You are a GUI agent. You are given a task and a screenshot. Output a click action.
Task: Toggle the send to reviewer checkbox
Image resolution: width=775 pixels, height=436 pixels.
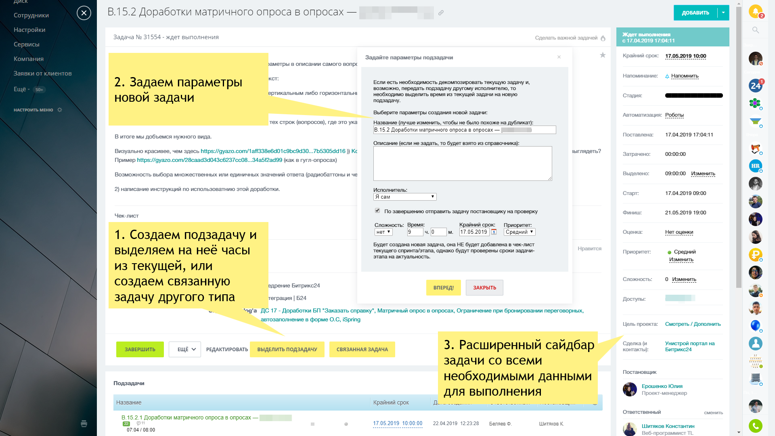(x=377, y=211)
